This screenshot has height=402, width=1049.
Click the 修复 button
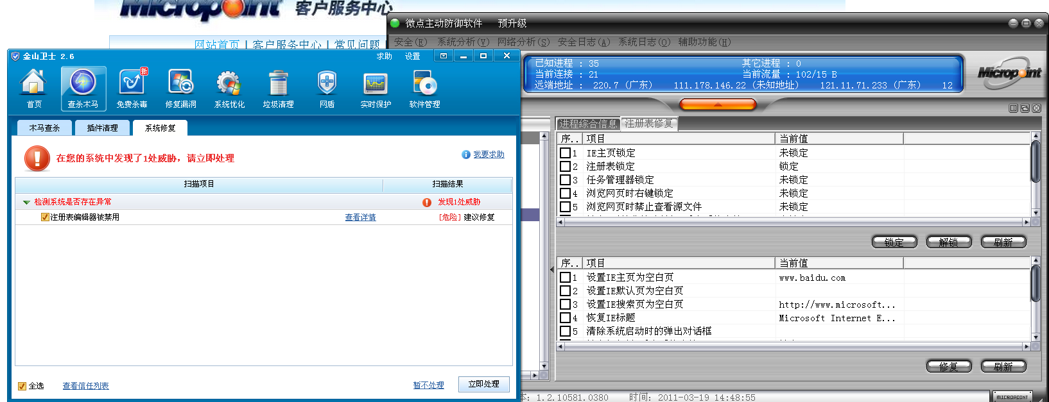[949, 366]
